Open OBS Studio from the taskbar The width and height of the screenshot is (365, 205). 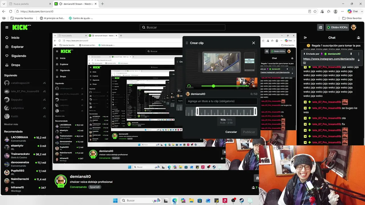(x=233, y=200)
